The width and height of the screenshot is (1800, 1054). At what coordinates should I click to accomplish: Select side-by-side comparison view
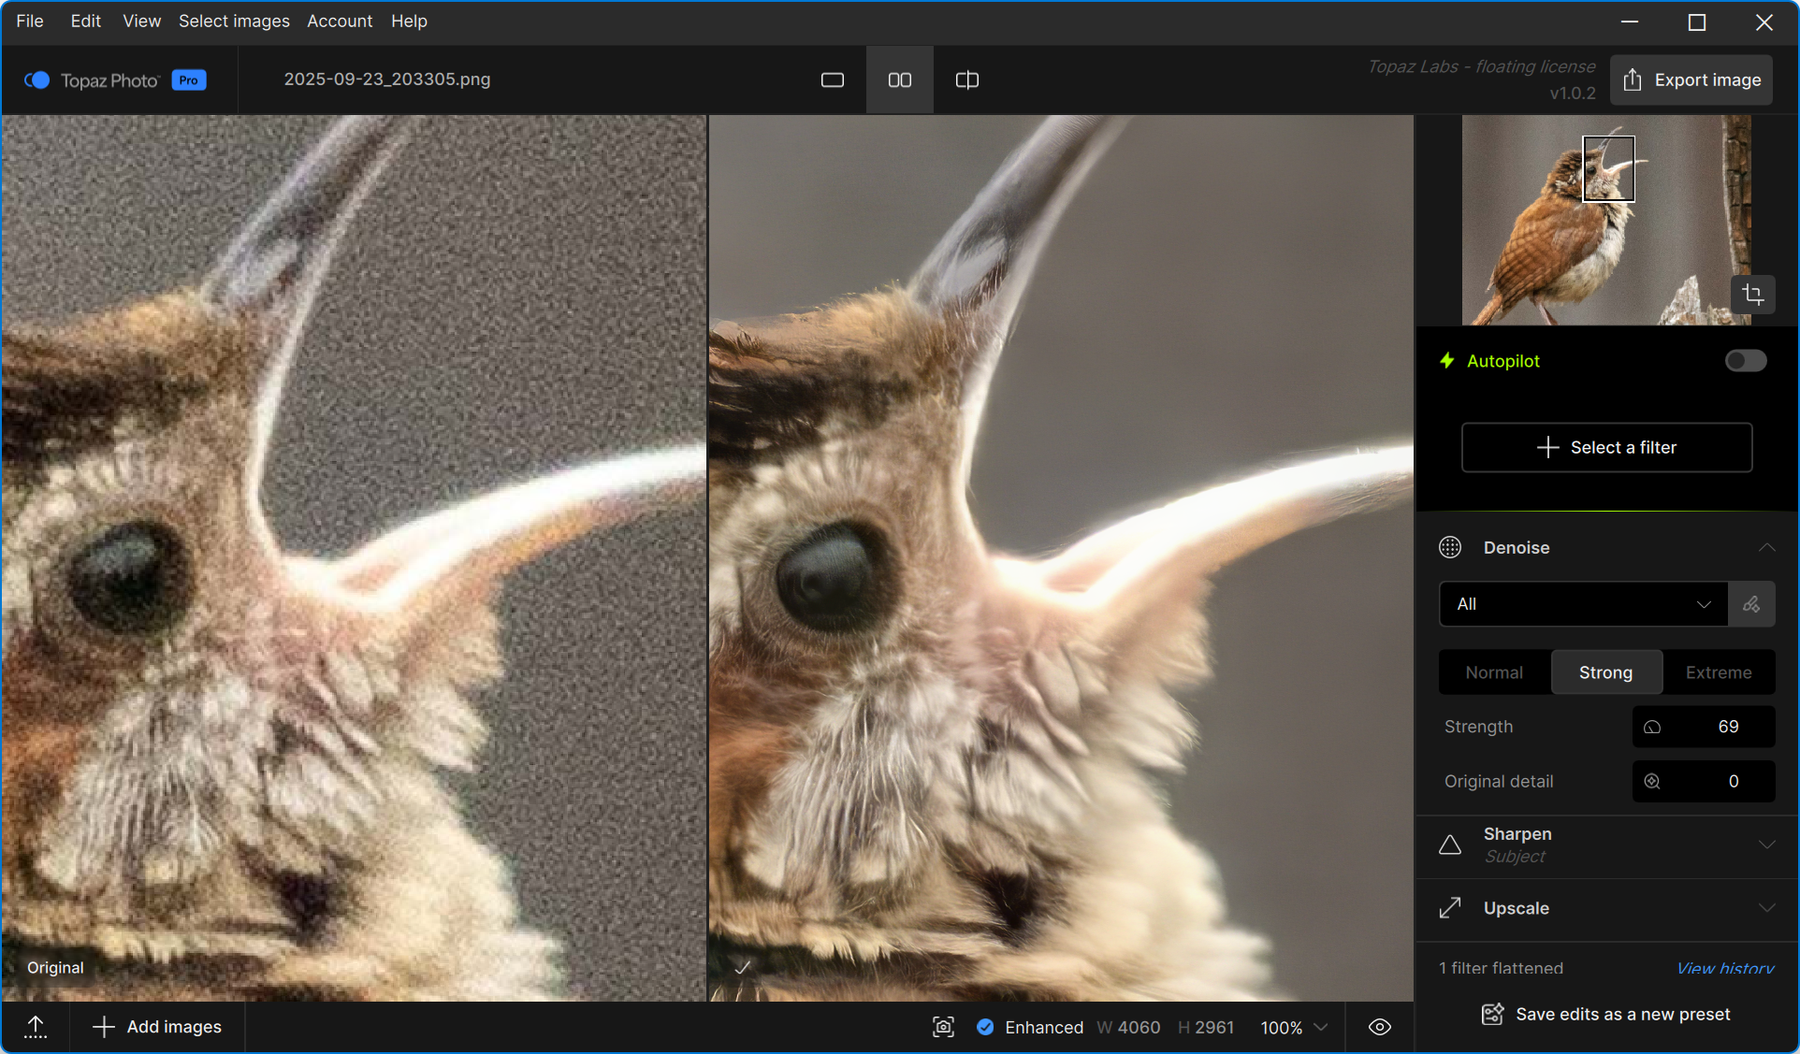(x=899, y=80)
